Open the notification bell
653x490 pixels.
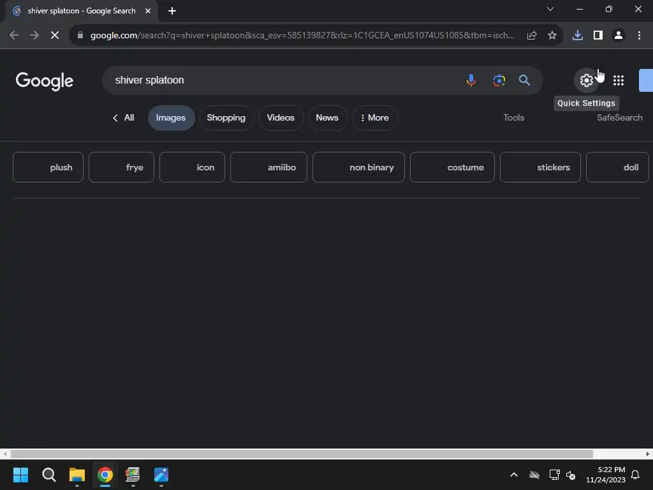[x=635, y=475]
